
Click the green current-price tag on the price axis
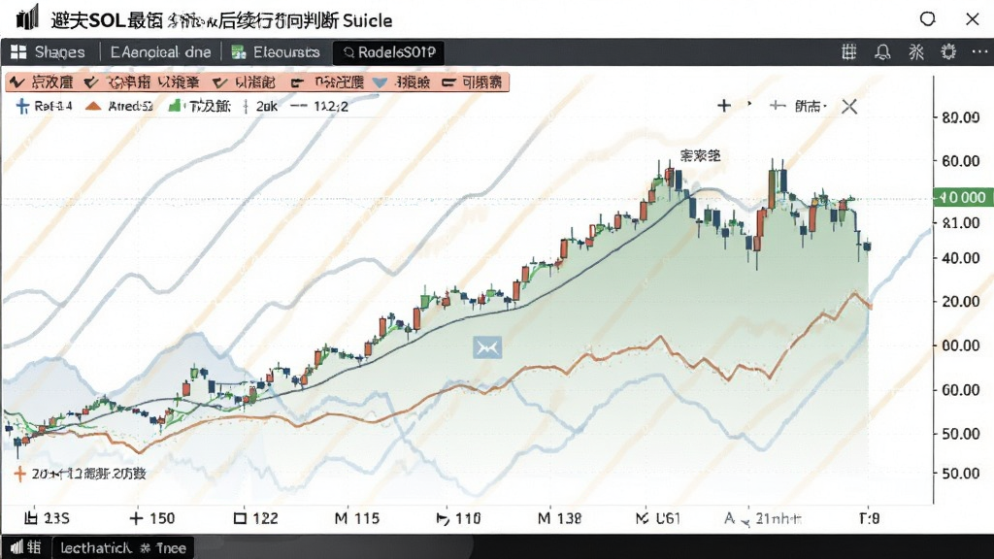click(x=962, y=198)
